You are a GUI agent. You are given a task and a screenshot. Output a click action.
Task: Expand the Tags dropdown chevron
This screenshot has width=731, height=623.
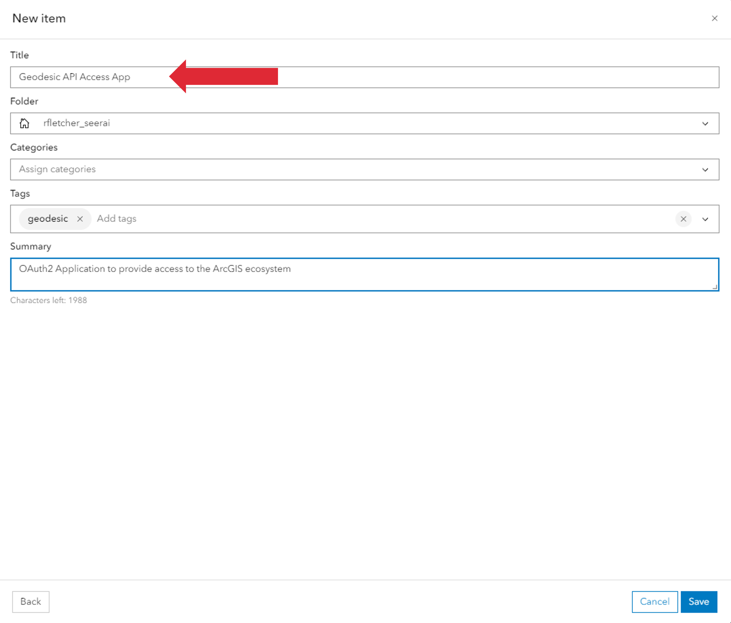705,219
